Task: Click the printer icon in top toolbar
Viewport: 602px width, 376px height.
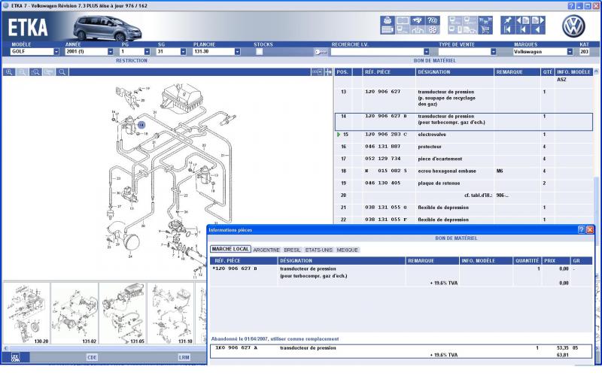Action: [388, 20]
